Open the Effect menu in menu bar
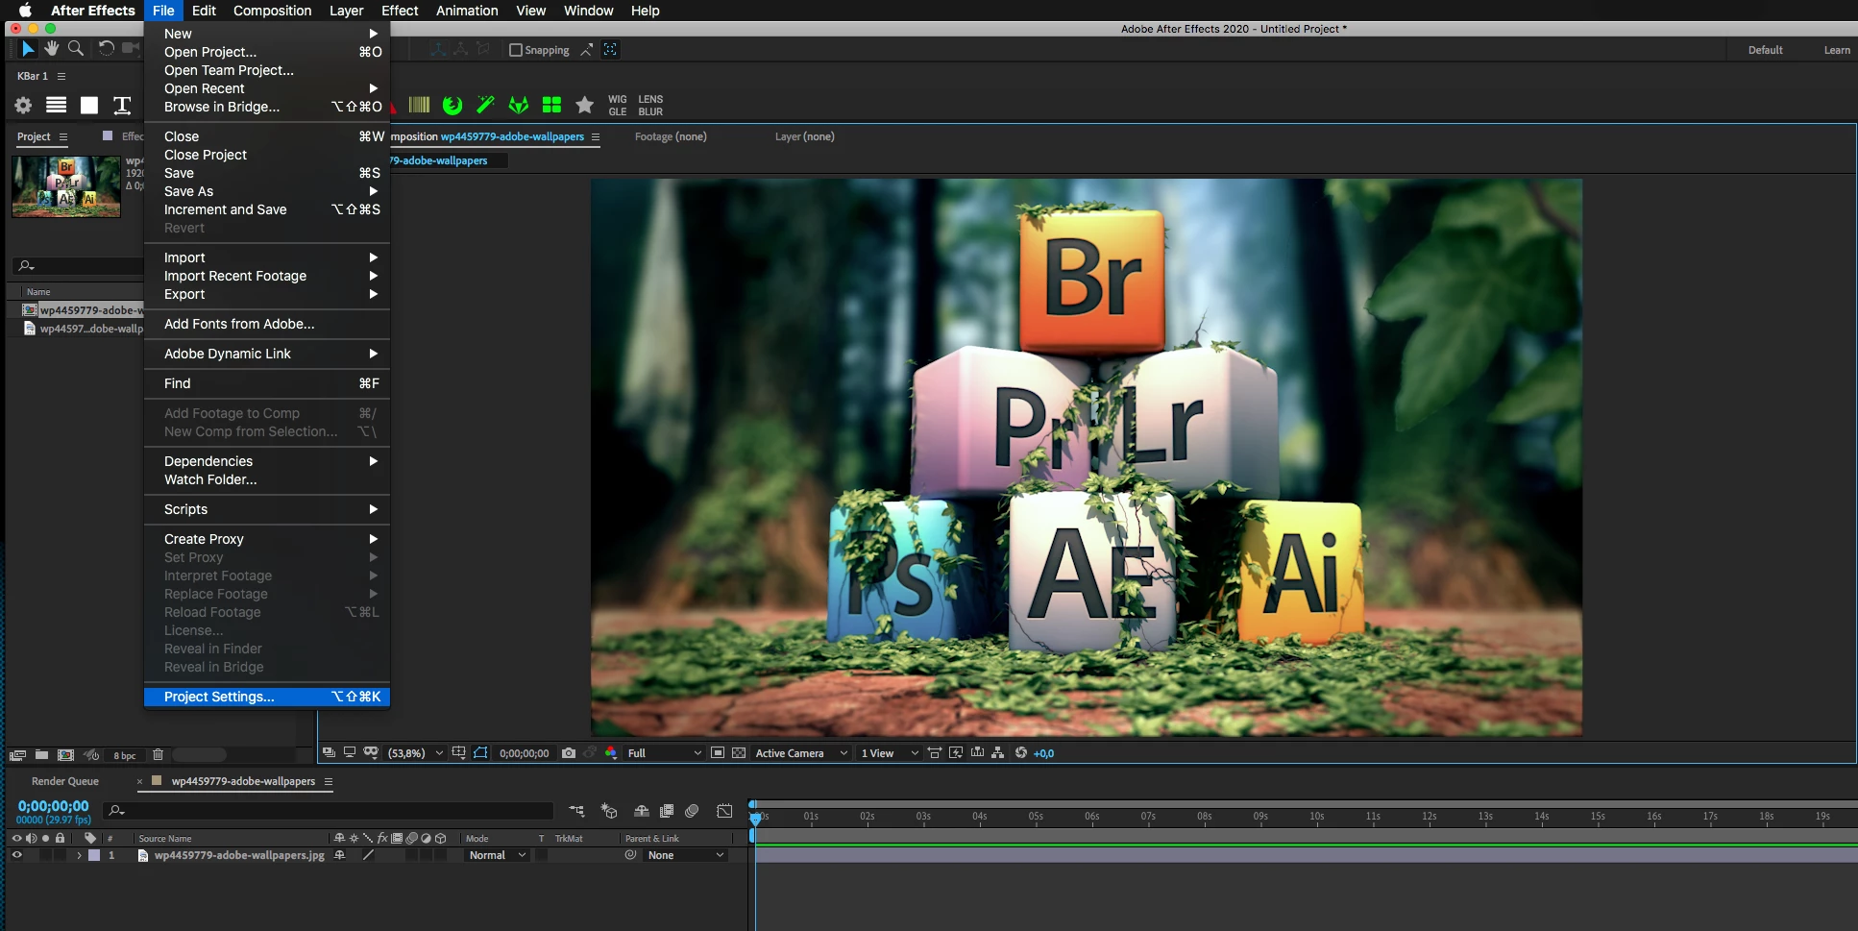The height and width of the screenshot is (931, 1858). coord(400,11)
